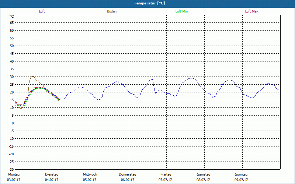Click the y-axis value '-25'
The width and height of the screenshot is (295, 184).
(x=11, y=162)
